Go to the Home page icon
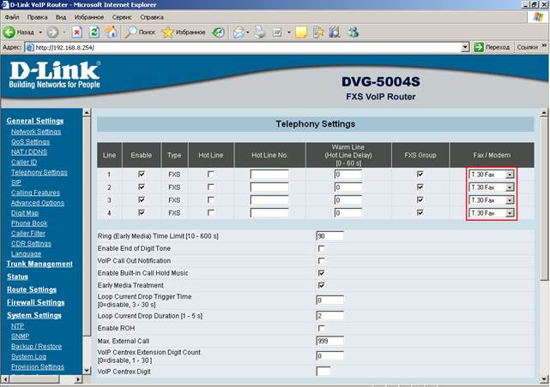Viewport: 550px width, 387px height. (x=111, y=32)
